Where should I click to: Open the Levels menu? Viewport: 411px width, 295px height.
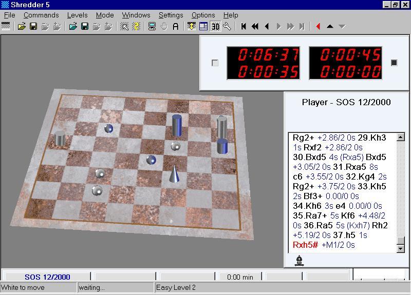[x=77, y=15]
